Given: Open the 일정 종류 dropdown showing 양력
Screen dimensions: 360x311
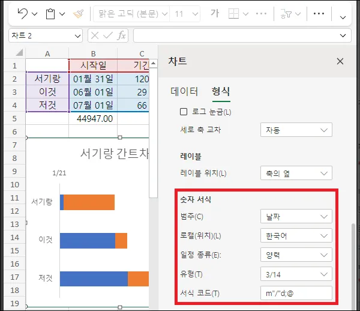Looking at the screenshot, I should pyautogui.click(x=296, y=255).
